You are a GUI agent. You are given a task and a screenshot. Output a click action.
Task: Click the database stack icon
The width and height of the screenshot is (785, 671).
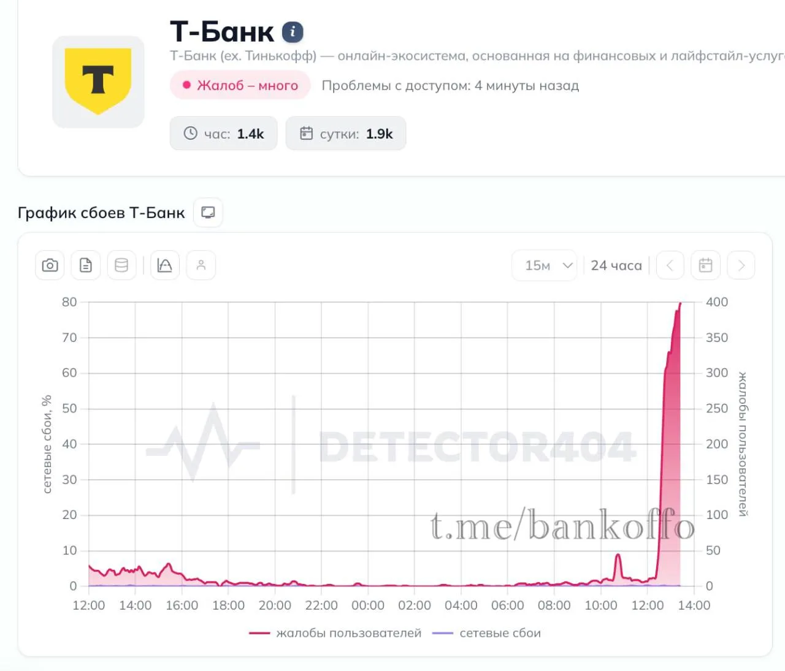click(121, 265)
